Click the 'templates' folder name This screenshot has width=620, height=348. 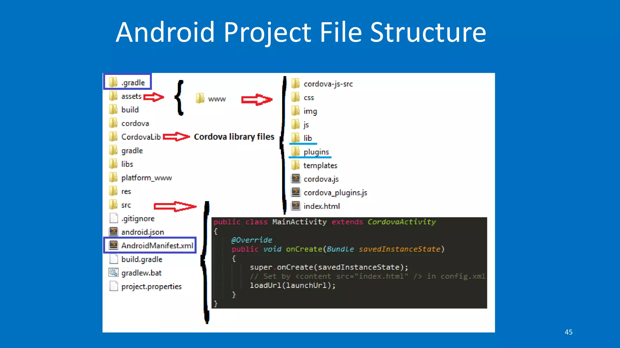(320, 166)
